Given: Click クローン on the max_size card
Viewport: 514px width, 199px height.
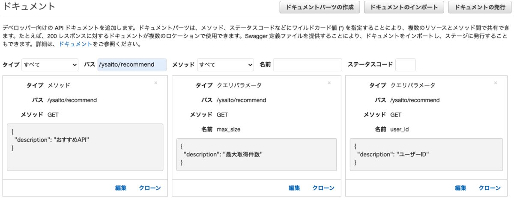Looking at the screenshot, I should (x=323, y=188).
